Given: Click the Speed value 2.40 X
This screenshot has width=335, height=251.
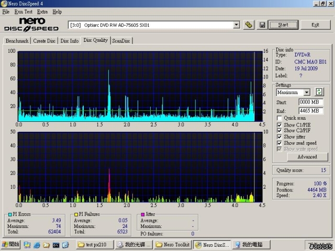Looking at the screenshot, I should coord(319,195).
